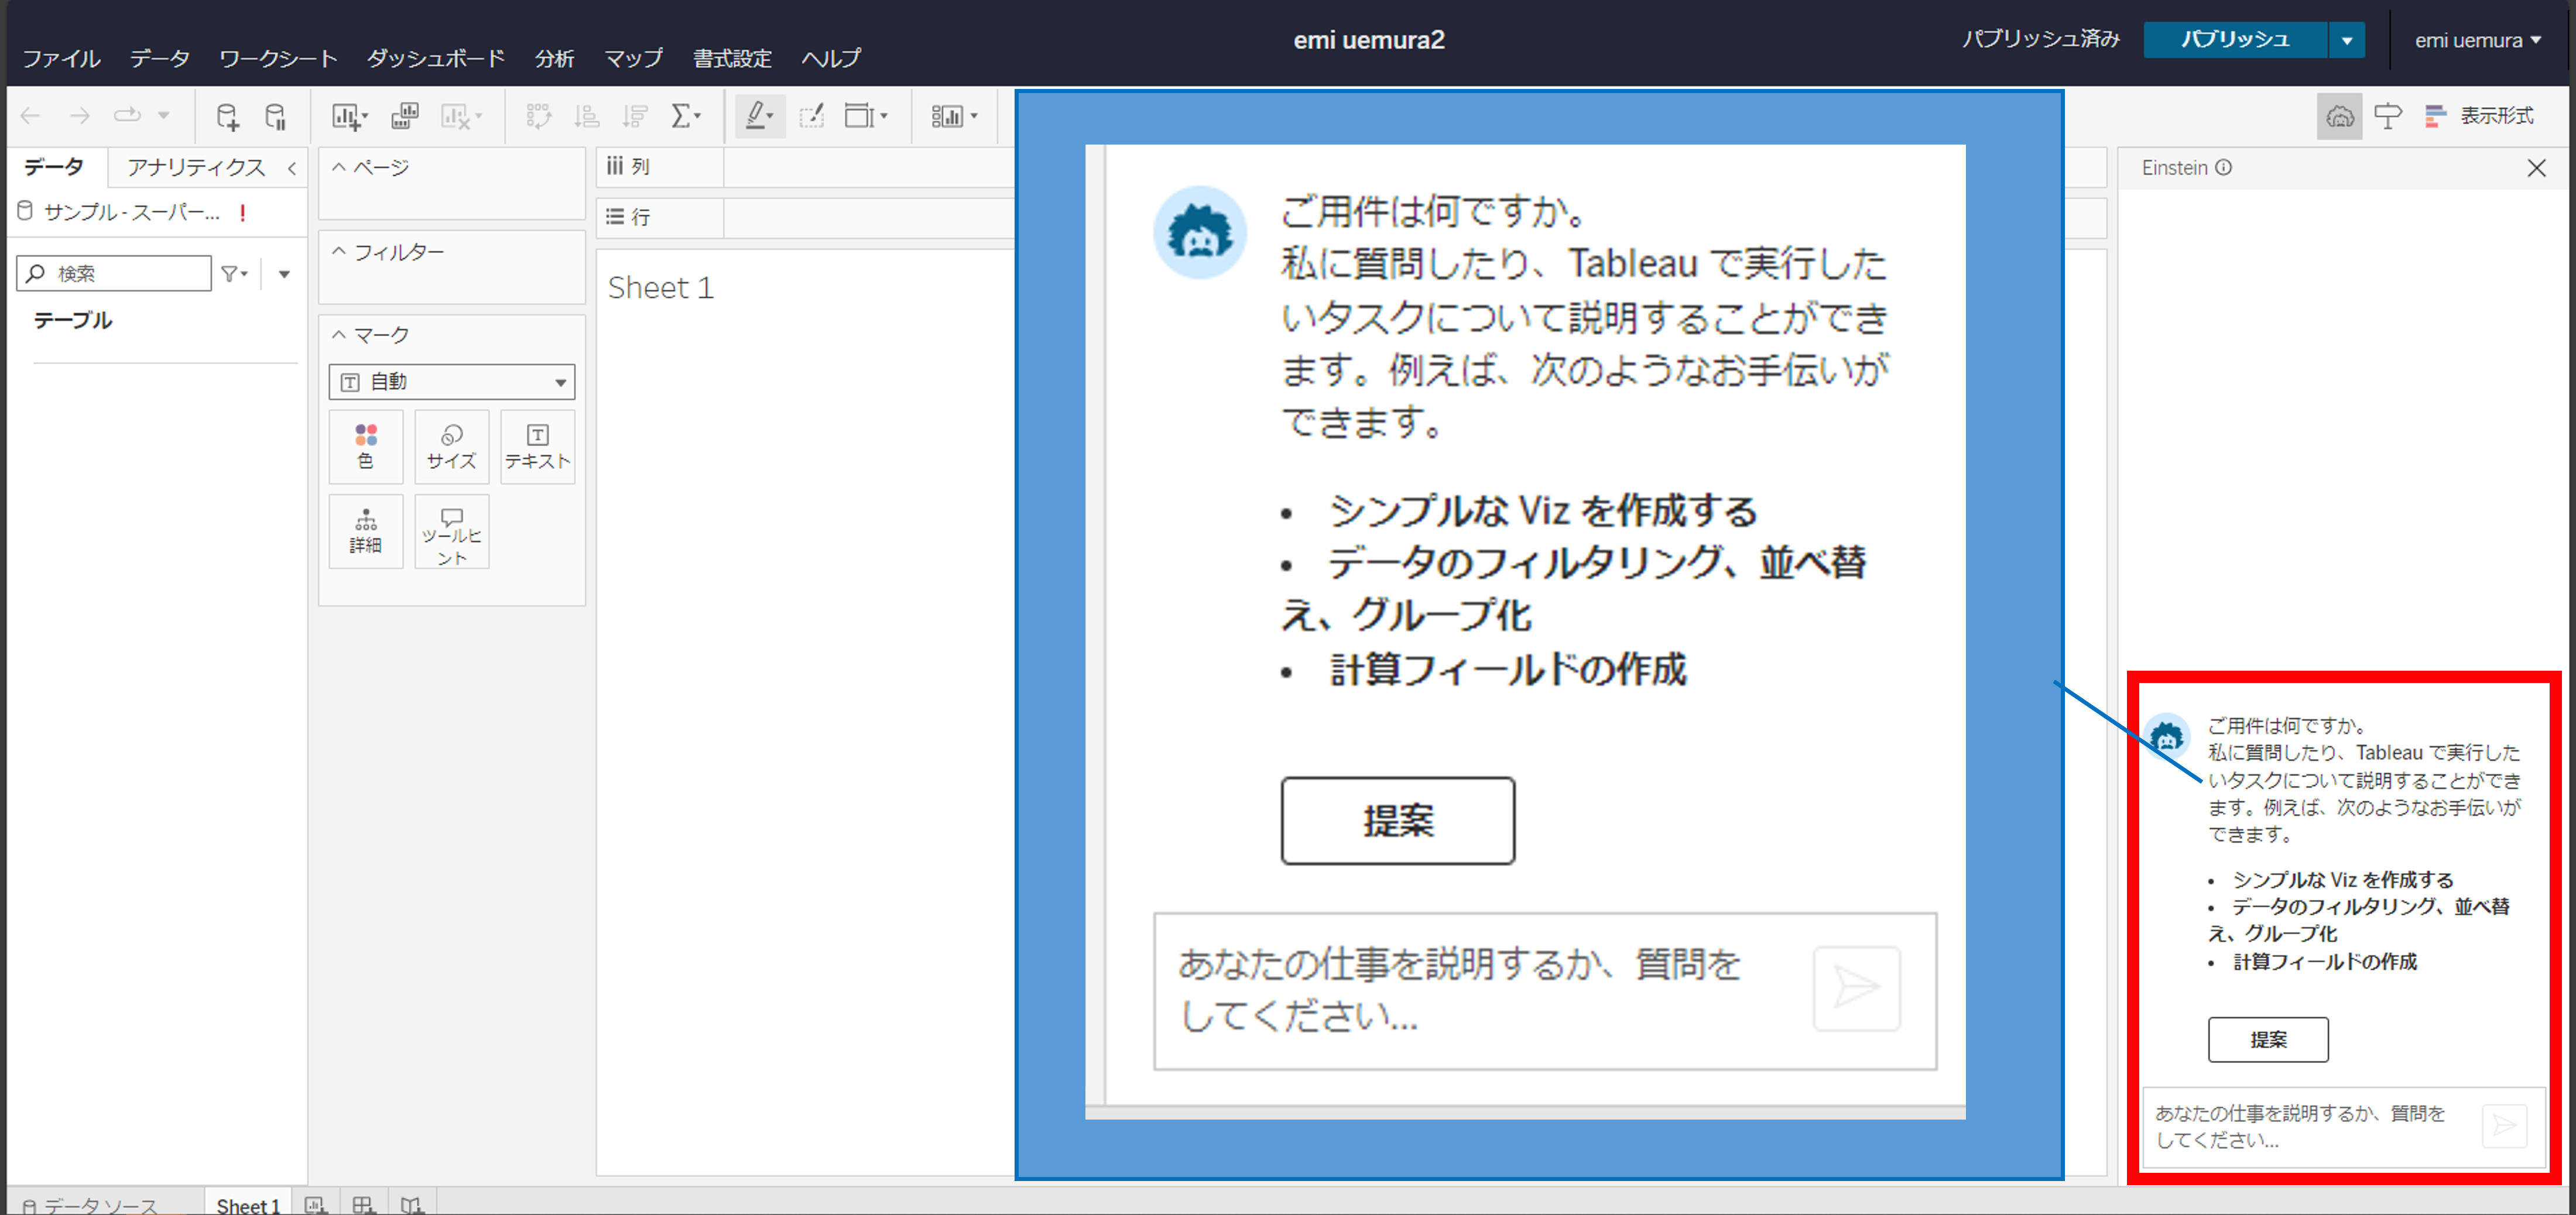2576x1215 pixels.
Task: Open the ダッシュボード menu
Action: tap(435, 58)
